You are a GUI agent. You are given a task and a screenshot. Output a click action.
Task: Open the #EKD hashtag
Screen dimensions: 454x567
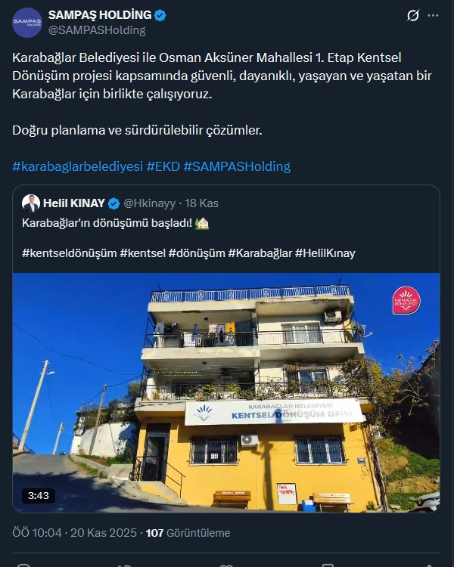163,166
